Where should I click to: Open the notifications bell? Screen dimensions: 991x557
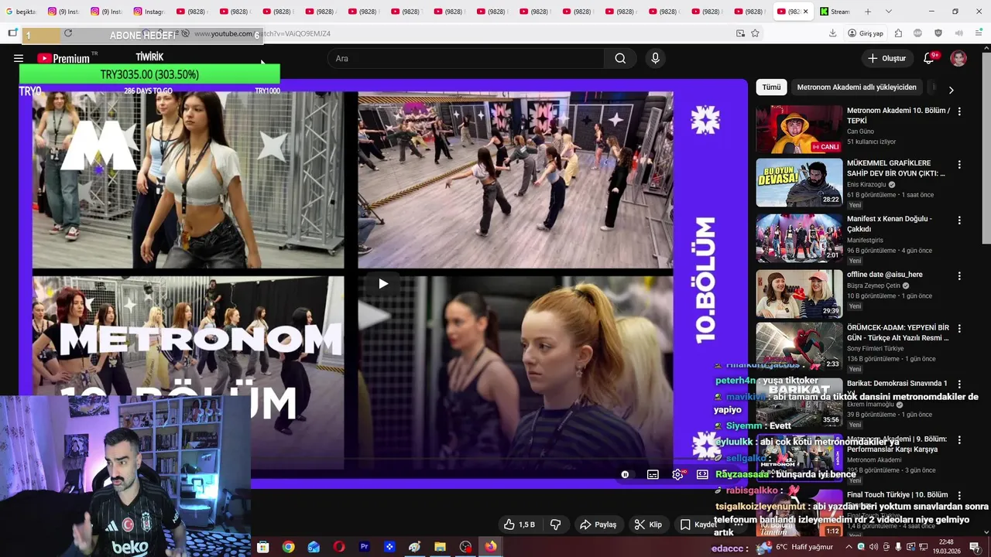(929, 58)
